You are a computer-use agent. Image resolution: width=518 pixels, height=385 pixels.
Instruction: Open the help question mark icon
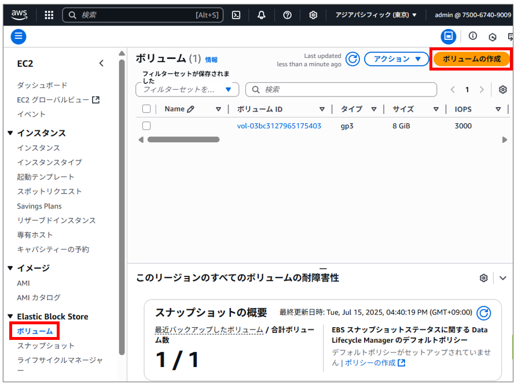pos(288,15)
